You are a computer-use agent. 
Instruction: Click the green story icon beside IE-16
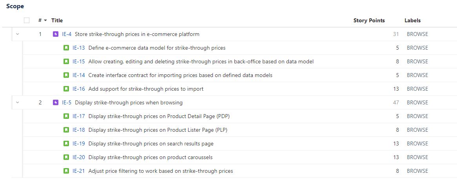tap(66, 89)
